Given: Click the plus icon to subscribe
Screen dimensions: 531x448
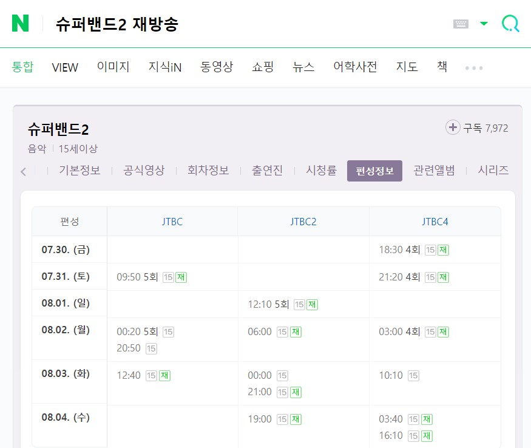Looking at the screenshot, I should 453,127.
